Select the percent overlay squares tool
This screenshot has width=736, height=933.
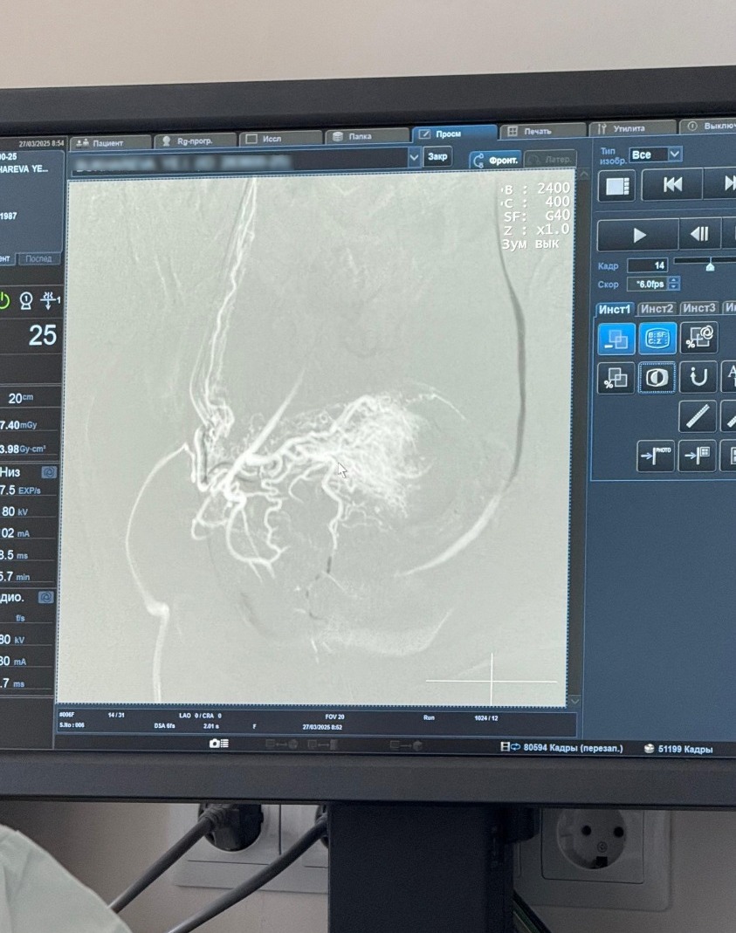click(616, 377)
